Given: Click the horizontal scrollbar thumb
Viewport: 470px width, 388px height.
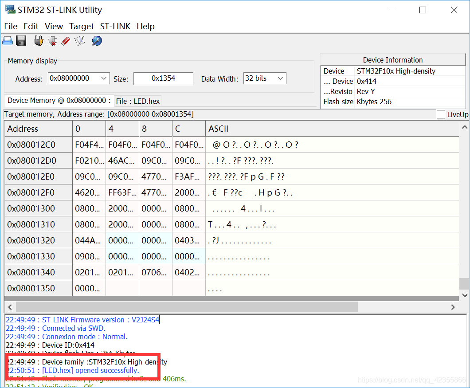Looking at the screenshot, I should click(187, 307).
